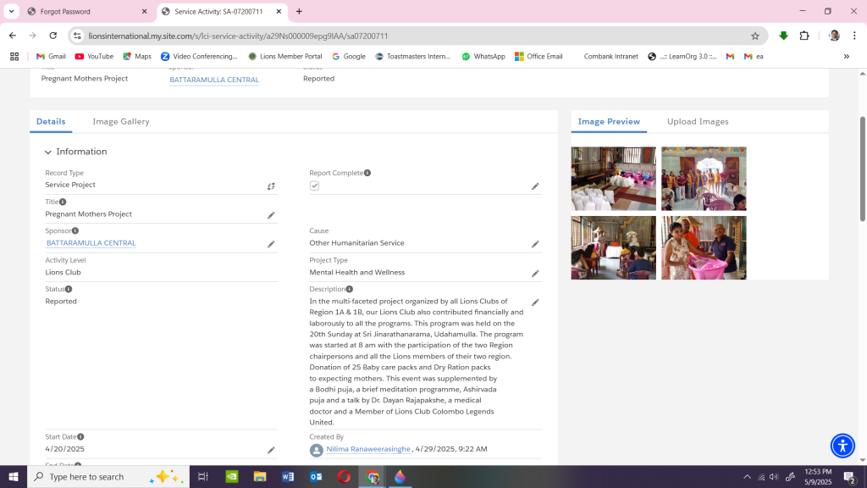Switch to the Image Gallery tab
Image resolution: width=867 pixels, height=488 pixels.
click(121, 122)
